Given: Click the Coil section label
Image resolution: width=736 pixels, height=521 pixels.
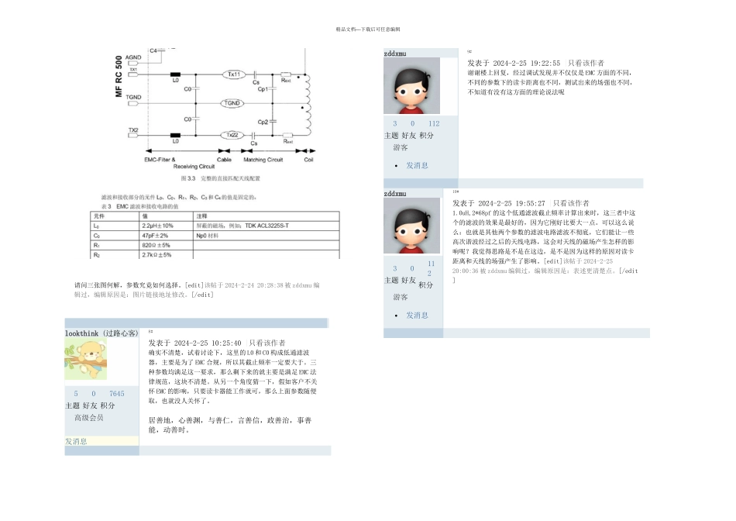Looking at the screenshot, I should tap(308, 160).
